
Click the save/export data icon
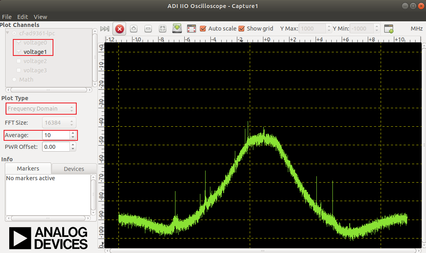pyautogui.click(x=177, y=29)
